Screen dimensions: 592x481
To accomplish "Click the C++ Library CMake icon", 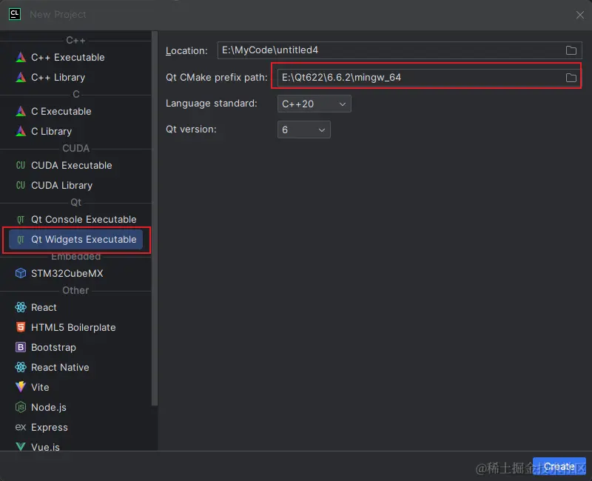I will tap(21, 78).
